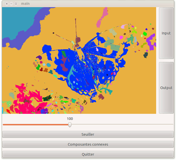Image resolution: width=176 pixels, height=160 pixels.
Task: Click the 'main' title bar text
Action: pyautogui.click(x=25, y=4)
